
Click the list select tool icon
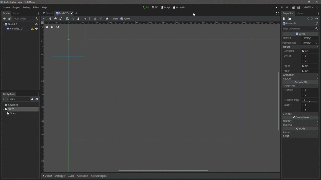point(67,18)
